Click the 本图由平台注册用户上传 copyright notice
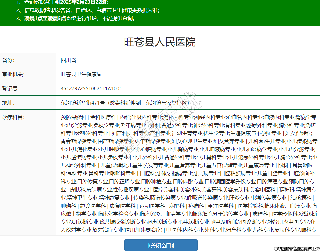The width and height of the screenshot is (320, 251). (297, 248)
